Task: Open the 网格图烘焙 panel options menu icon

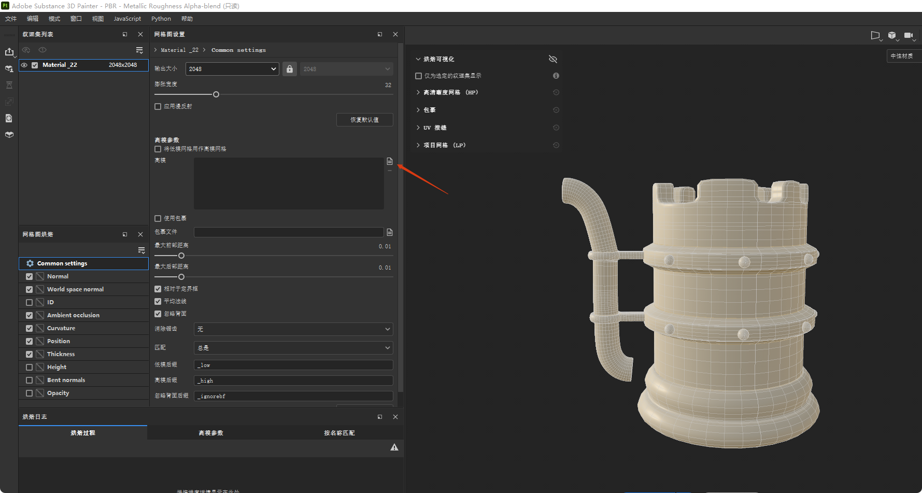Action: pyautogui.click(x=141, y=250)
